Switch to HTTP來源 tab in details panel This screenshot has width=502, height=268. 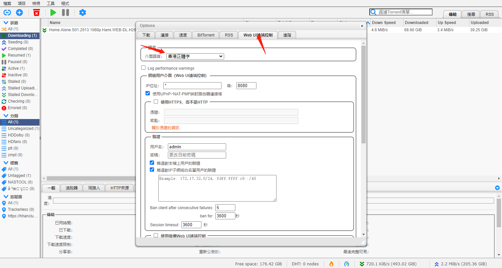[119, 188]
